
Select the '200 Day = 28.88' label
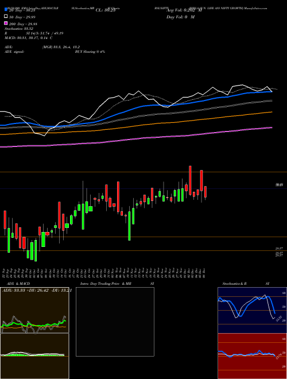[x=23, y=24]
